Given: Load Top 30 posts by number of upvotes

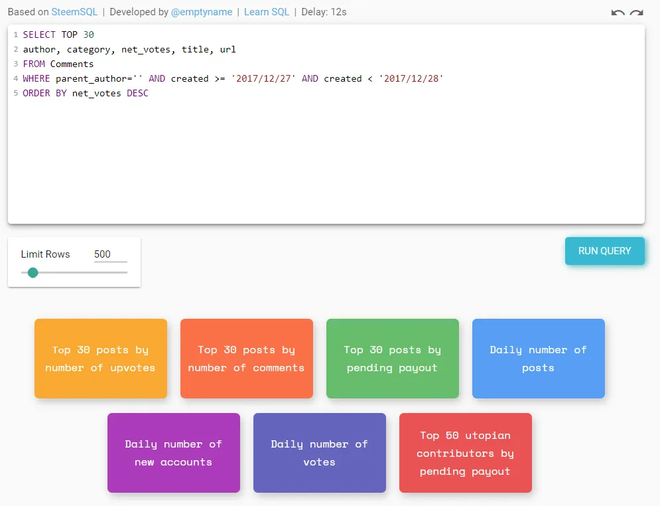Looking at the screenshot, I should (101, 359).
